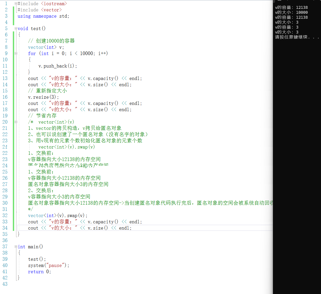Click the '#include <vector>' line
The height and width of the screenshot is (294, 321).
[x=40, y=10]
